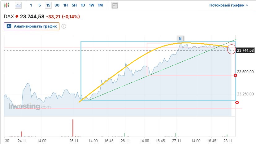The width and height of the screenshot is (256, 144).
Task: Click the N news marker on chart
Action: tap(180, 38)
